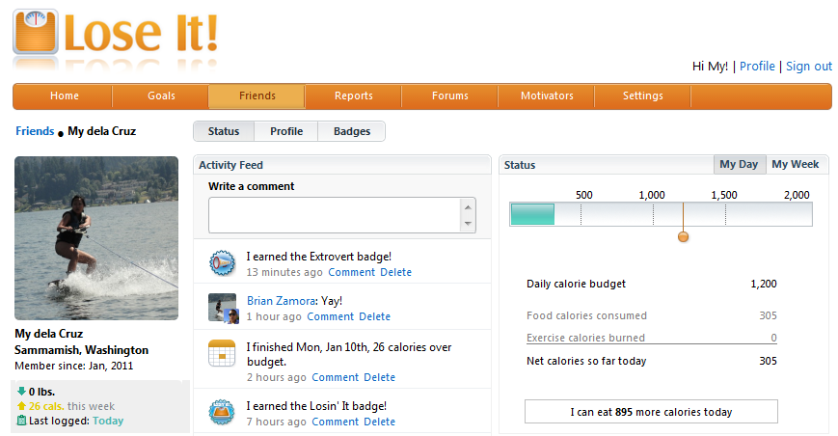Screen dimensions: 838x436
Task: Click the Lose It! scale logo icon
Action: (36, 32)
